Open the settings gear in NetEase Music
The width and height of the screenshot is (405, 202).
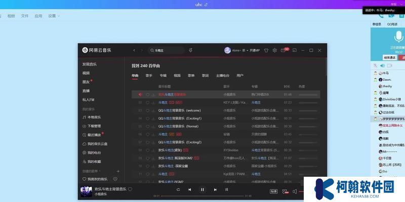[x=274, y=50]
